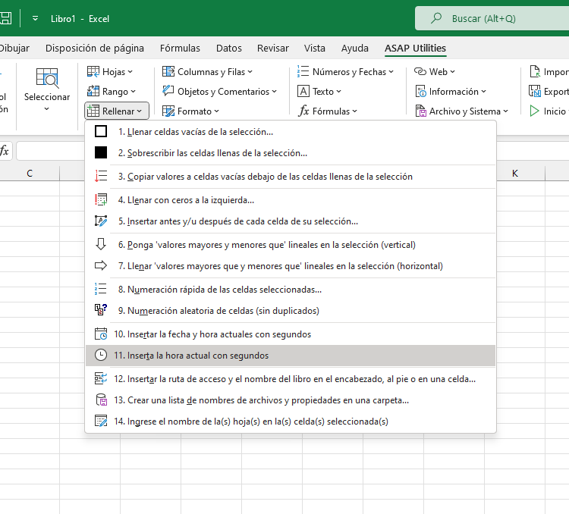Choose the horizontal lineales fill option
569x514 pixels.
click(291, 266)
